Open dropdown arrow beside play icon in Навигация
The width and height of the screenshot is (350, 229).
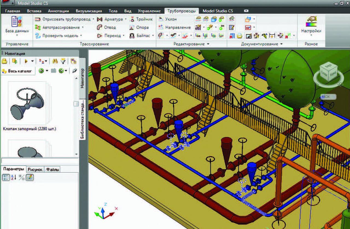point(33,61)
